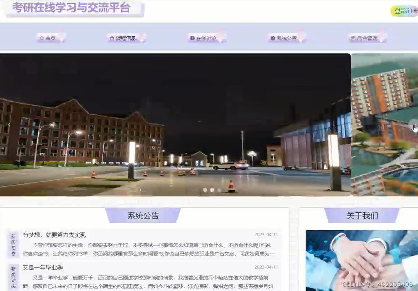Click the question-mark icon beside 系统公告
The height and width of the screenshot is (291, 418).
tap(272, 38)
